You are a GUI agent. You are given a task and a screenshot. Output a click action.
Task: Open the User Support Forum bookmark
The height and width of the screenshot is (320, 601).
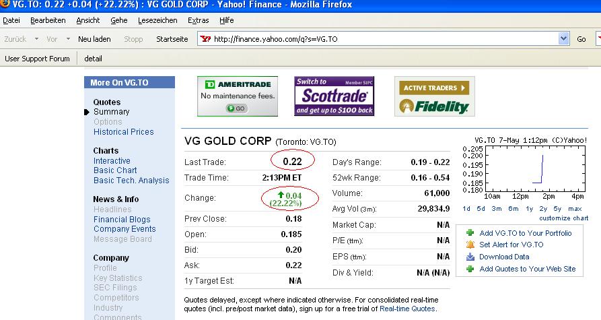[x=37, y=59]
